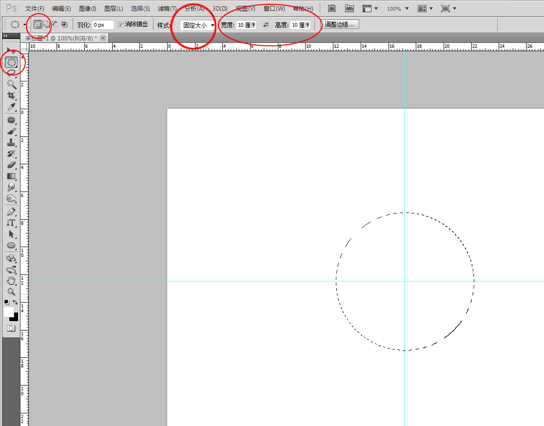Image resolution: width=544 pixels, height=426 pixels.
Task: Select the Move tool
Action: (11, 51)
